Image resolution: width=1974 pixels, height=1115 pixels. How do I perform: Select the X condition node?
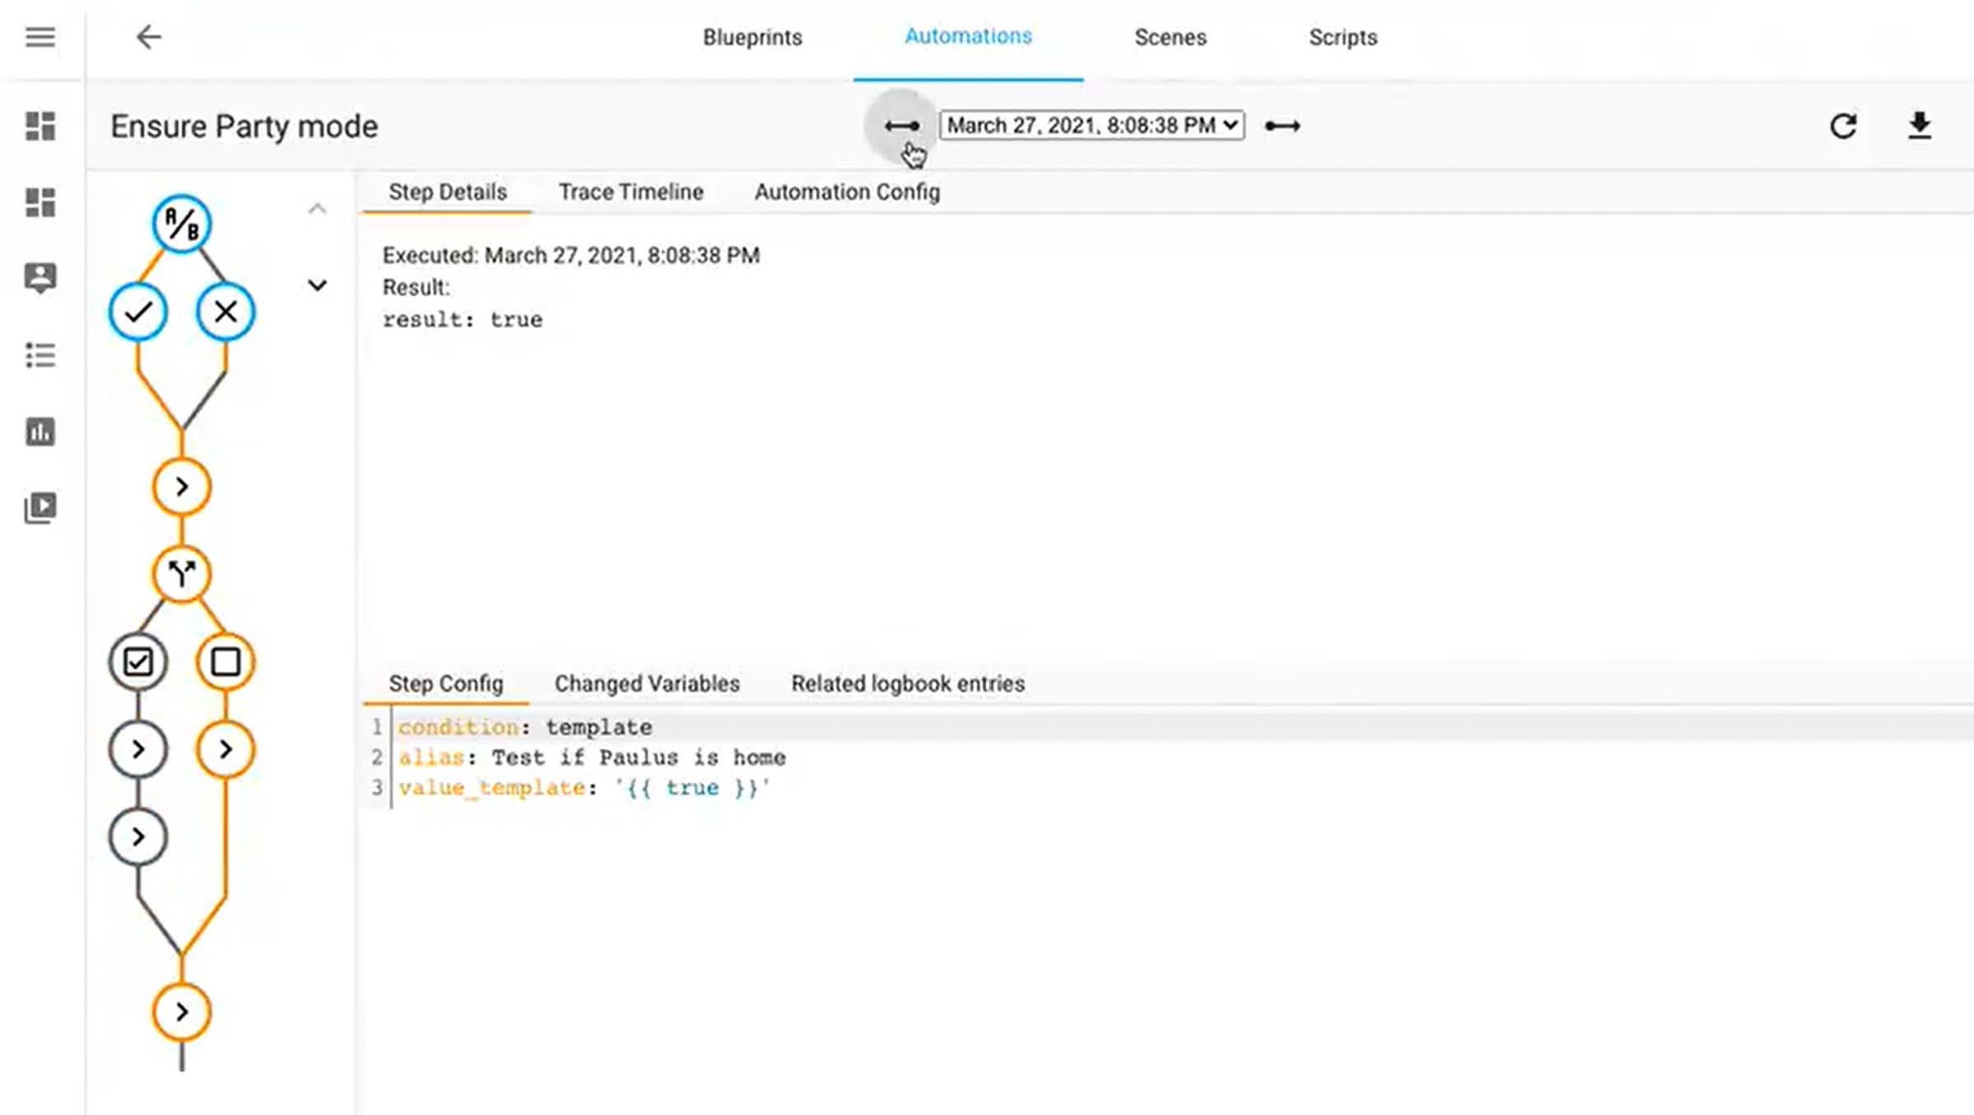(x=225, y=312)
